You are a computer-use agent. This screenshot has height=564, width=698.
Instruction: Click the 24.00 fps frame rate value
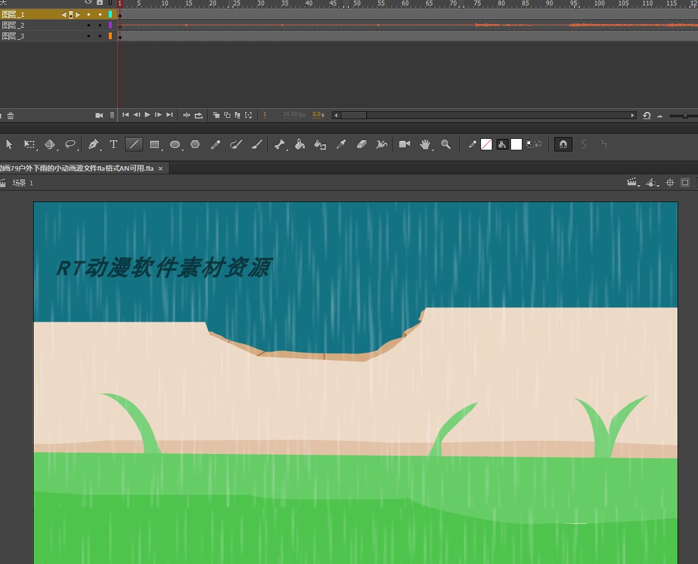point(294,115)
